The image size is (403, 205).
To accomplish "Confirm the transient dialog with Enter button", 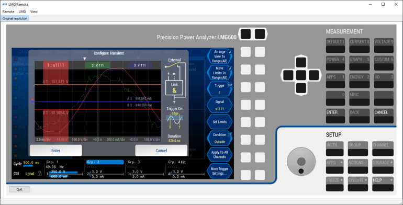I will pyautogui.click(x=56, y=151).
